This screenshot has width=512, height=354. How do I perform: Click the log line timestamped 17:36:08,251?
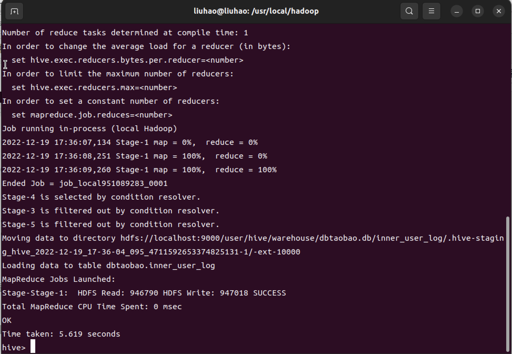tap(135, 156)
